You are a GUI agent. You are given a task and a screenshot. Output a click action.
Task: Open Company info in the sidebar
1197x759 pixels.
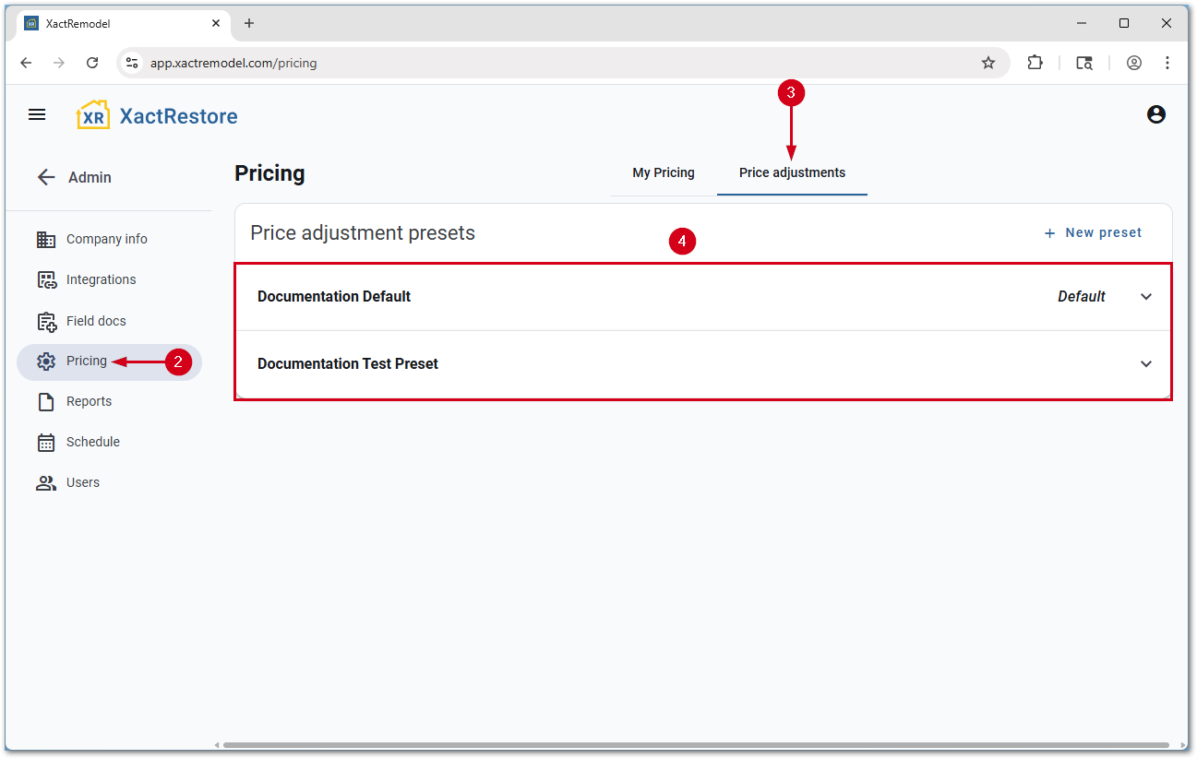[x=106, y=239]
